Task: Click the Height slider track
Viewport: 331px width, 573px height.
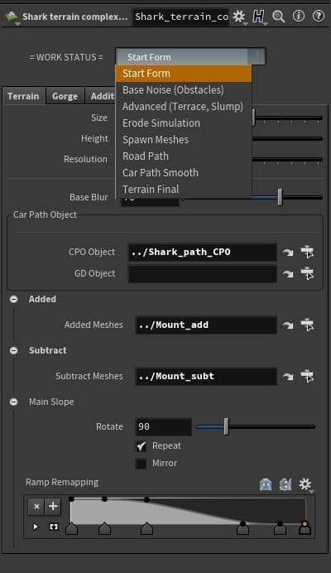Action: point(287,139)
